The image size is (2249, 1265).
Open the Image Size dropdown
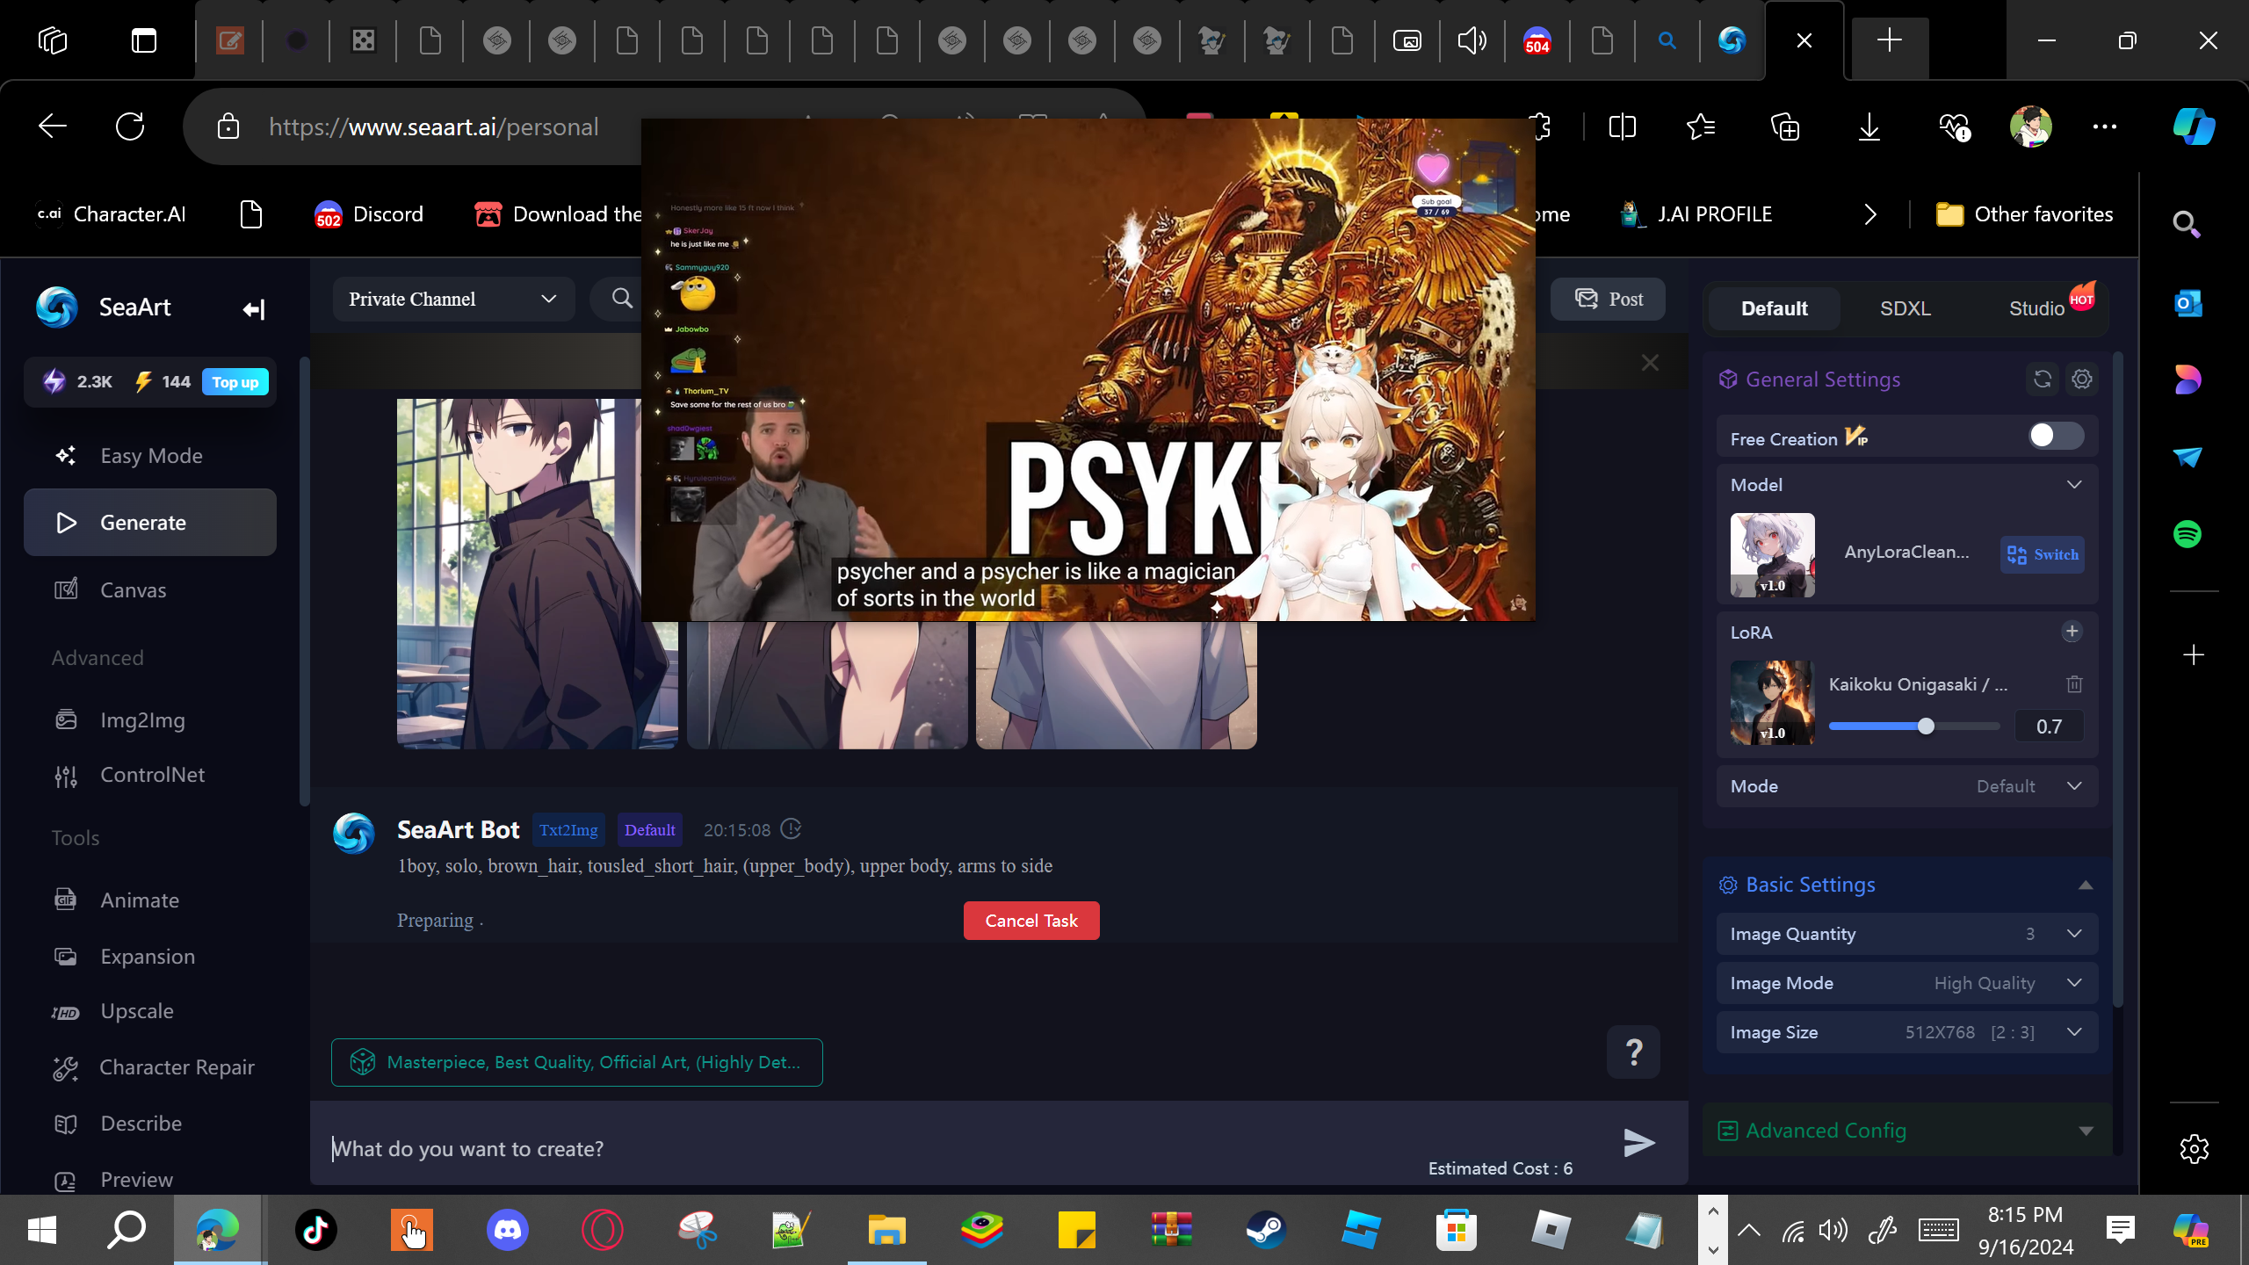(x=1907, y=1032)
